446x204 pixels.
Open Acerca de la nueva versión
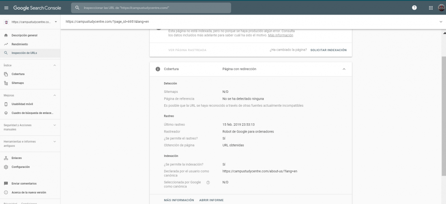[x=30, y=193]
